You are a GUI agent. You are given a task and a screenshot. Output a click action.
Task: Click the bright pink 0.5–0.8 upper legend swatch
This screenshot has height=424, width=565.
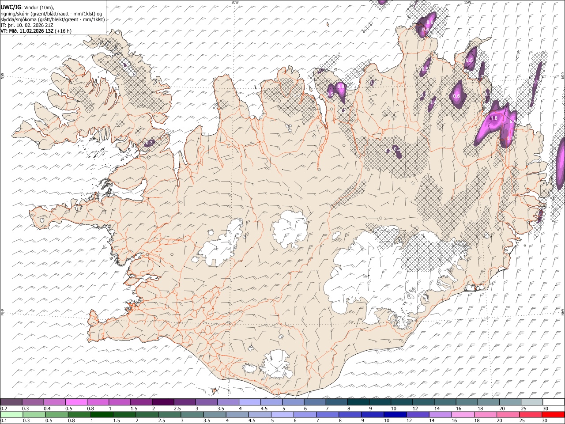pyautogui.click(x=76, y=402)
